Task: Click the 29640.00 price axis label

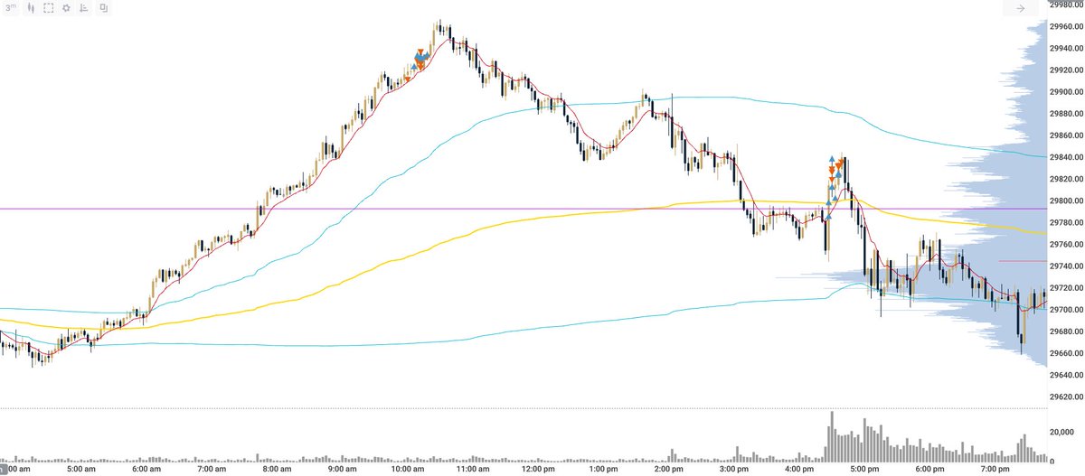Action: pyautogui.click(x=1065, y=375)
